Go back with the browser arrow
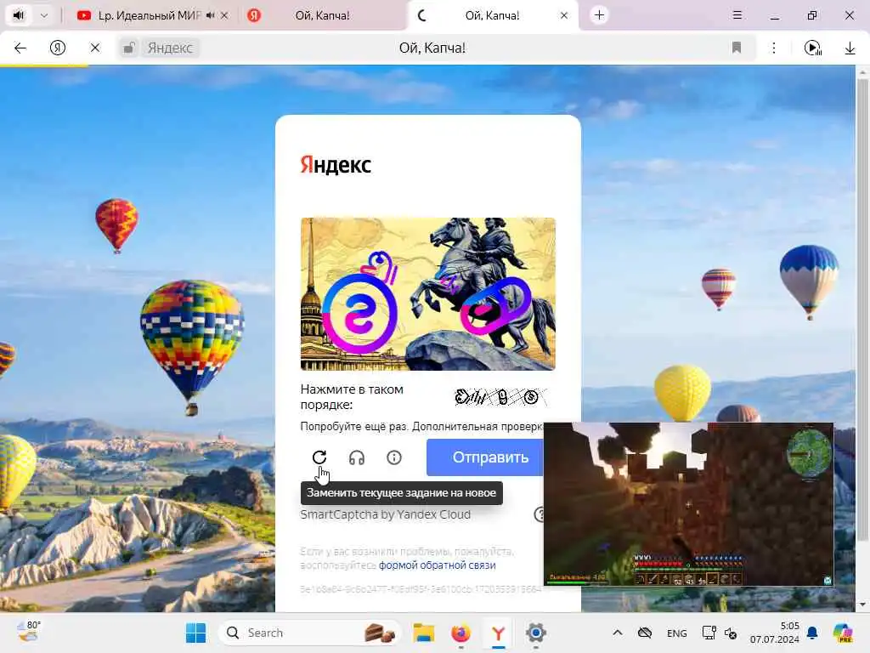The width and height of the screenshot is (870, 653). point(20,48)
